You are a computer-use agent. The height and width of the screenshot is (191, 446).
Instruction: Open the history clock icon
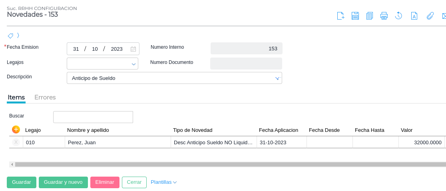pos(398,16)
